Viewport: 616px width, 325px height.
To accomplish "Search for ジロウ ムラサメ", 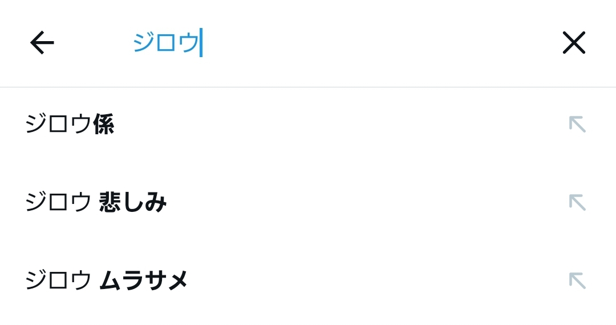I will tap(107, 280).
